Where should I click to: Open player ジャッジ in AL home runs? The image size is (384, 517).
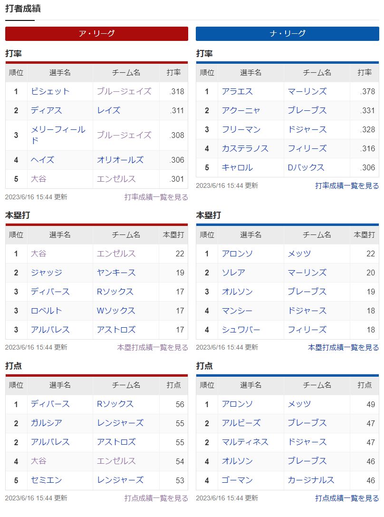[x=47, y=273]
